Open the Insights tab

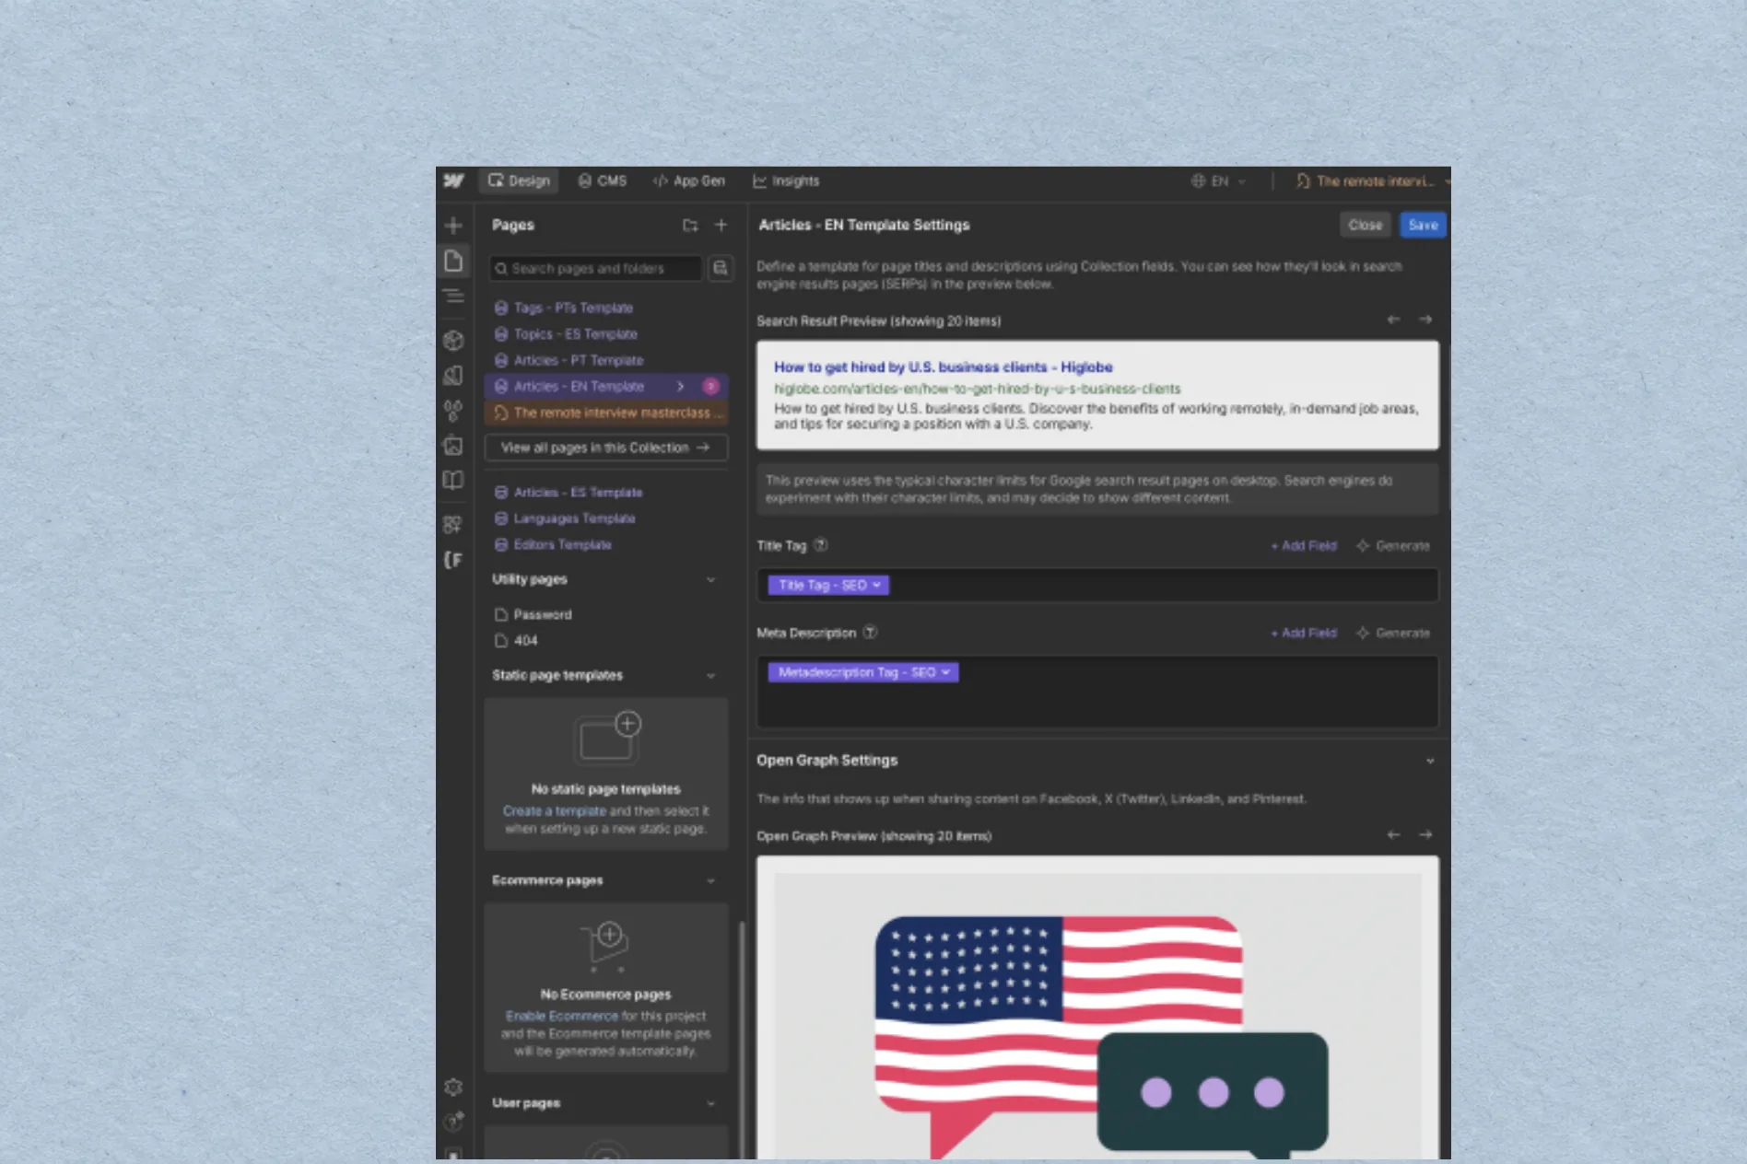[x=786, y=181]
